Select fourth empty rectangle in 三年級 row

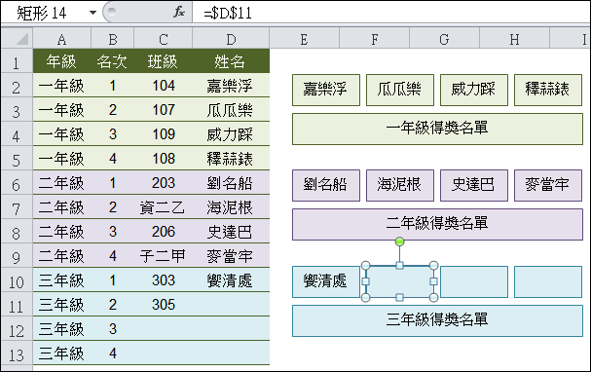pyautogui.click(x=548, y=281)
